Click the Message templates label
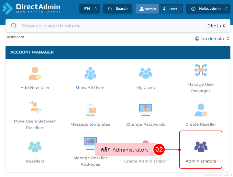This screenshot has width=233, height=177. [90, 124]
